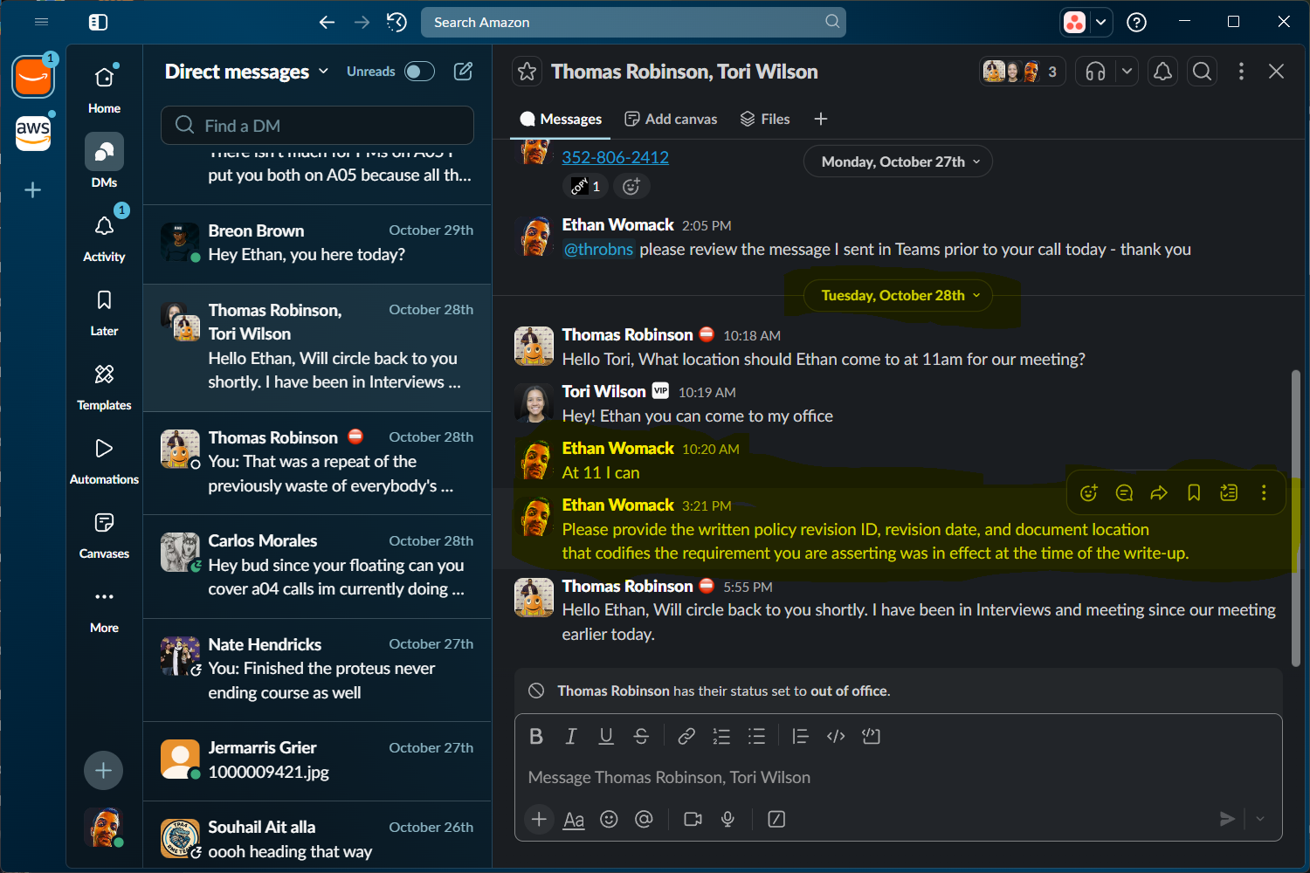Star the Thomas Robinson, Tori Wilson conversation
Image resolution: width=1310 pixels, height=873 pixels.
(x=527, y=72)
